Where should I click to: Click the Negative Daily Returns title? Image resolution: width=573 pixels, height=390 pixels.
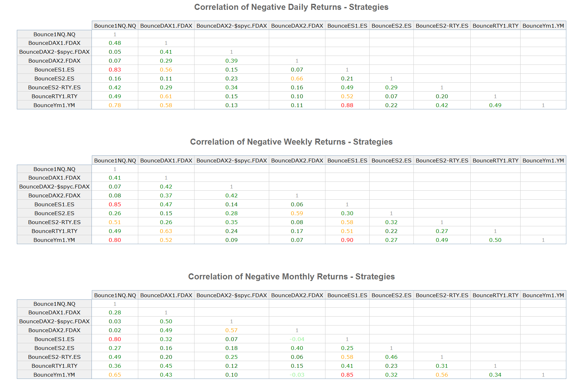pyautogui.click(x=291, y=7)
